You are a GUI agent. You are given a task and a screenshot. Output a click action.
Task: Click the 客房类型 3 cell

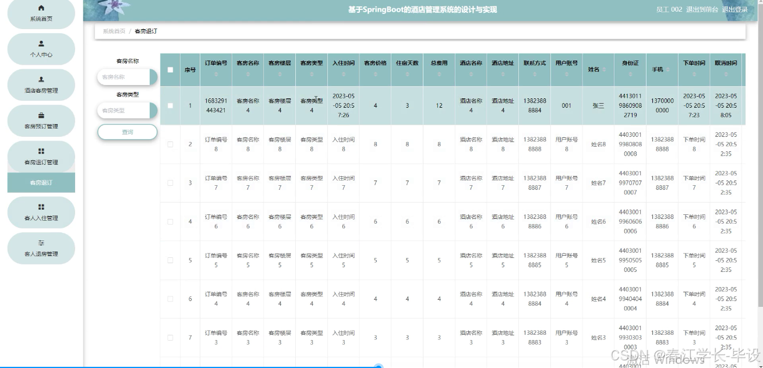[312, 338]
